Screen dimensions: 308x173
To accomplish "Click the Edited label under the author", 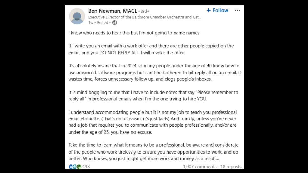I will pos(102,23).
